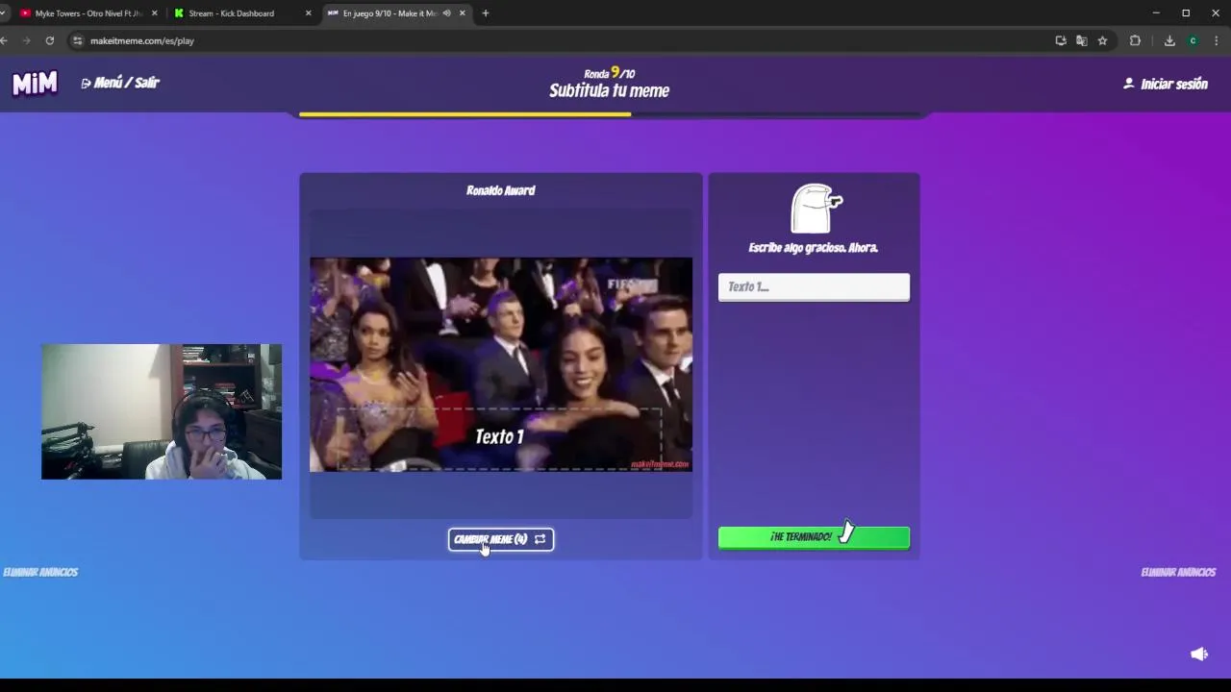Click the Ronaldo Award title text

tap(500, 190)
